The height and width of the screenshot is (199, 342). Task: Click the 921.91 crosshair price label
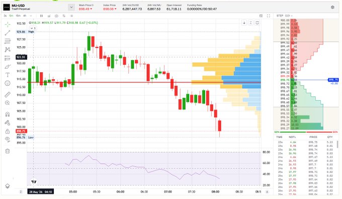pyautogui.click(x=21, y=57)
